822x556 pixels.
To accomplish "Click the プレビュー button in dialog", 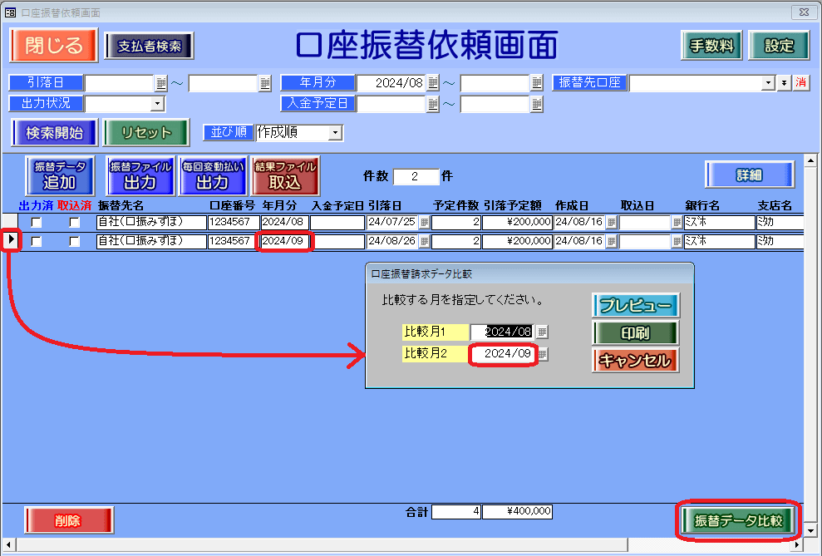I will coord(636,306).
